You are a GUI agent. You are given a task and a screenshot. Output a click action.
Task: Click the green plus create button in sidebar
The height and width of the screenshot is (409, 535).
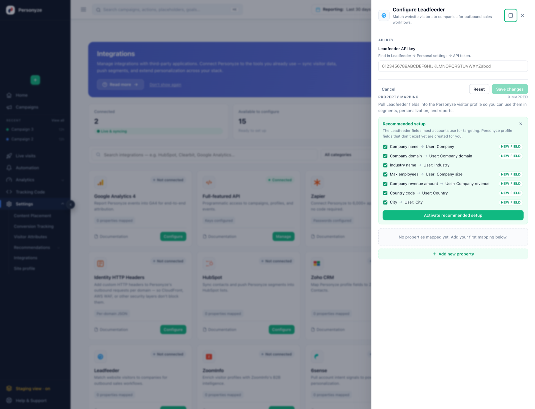pos(35,80)
